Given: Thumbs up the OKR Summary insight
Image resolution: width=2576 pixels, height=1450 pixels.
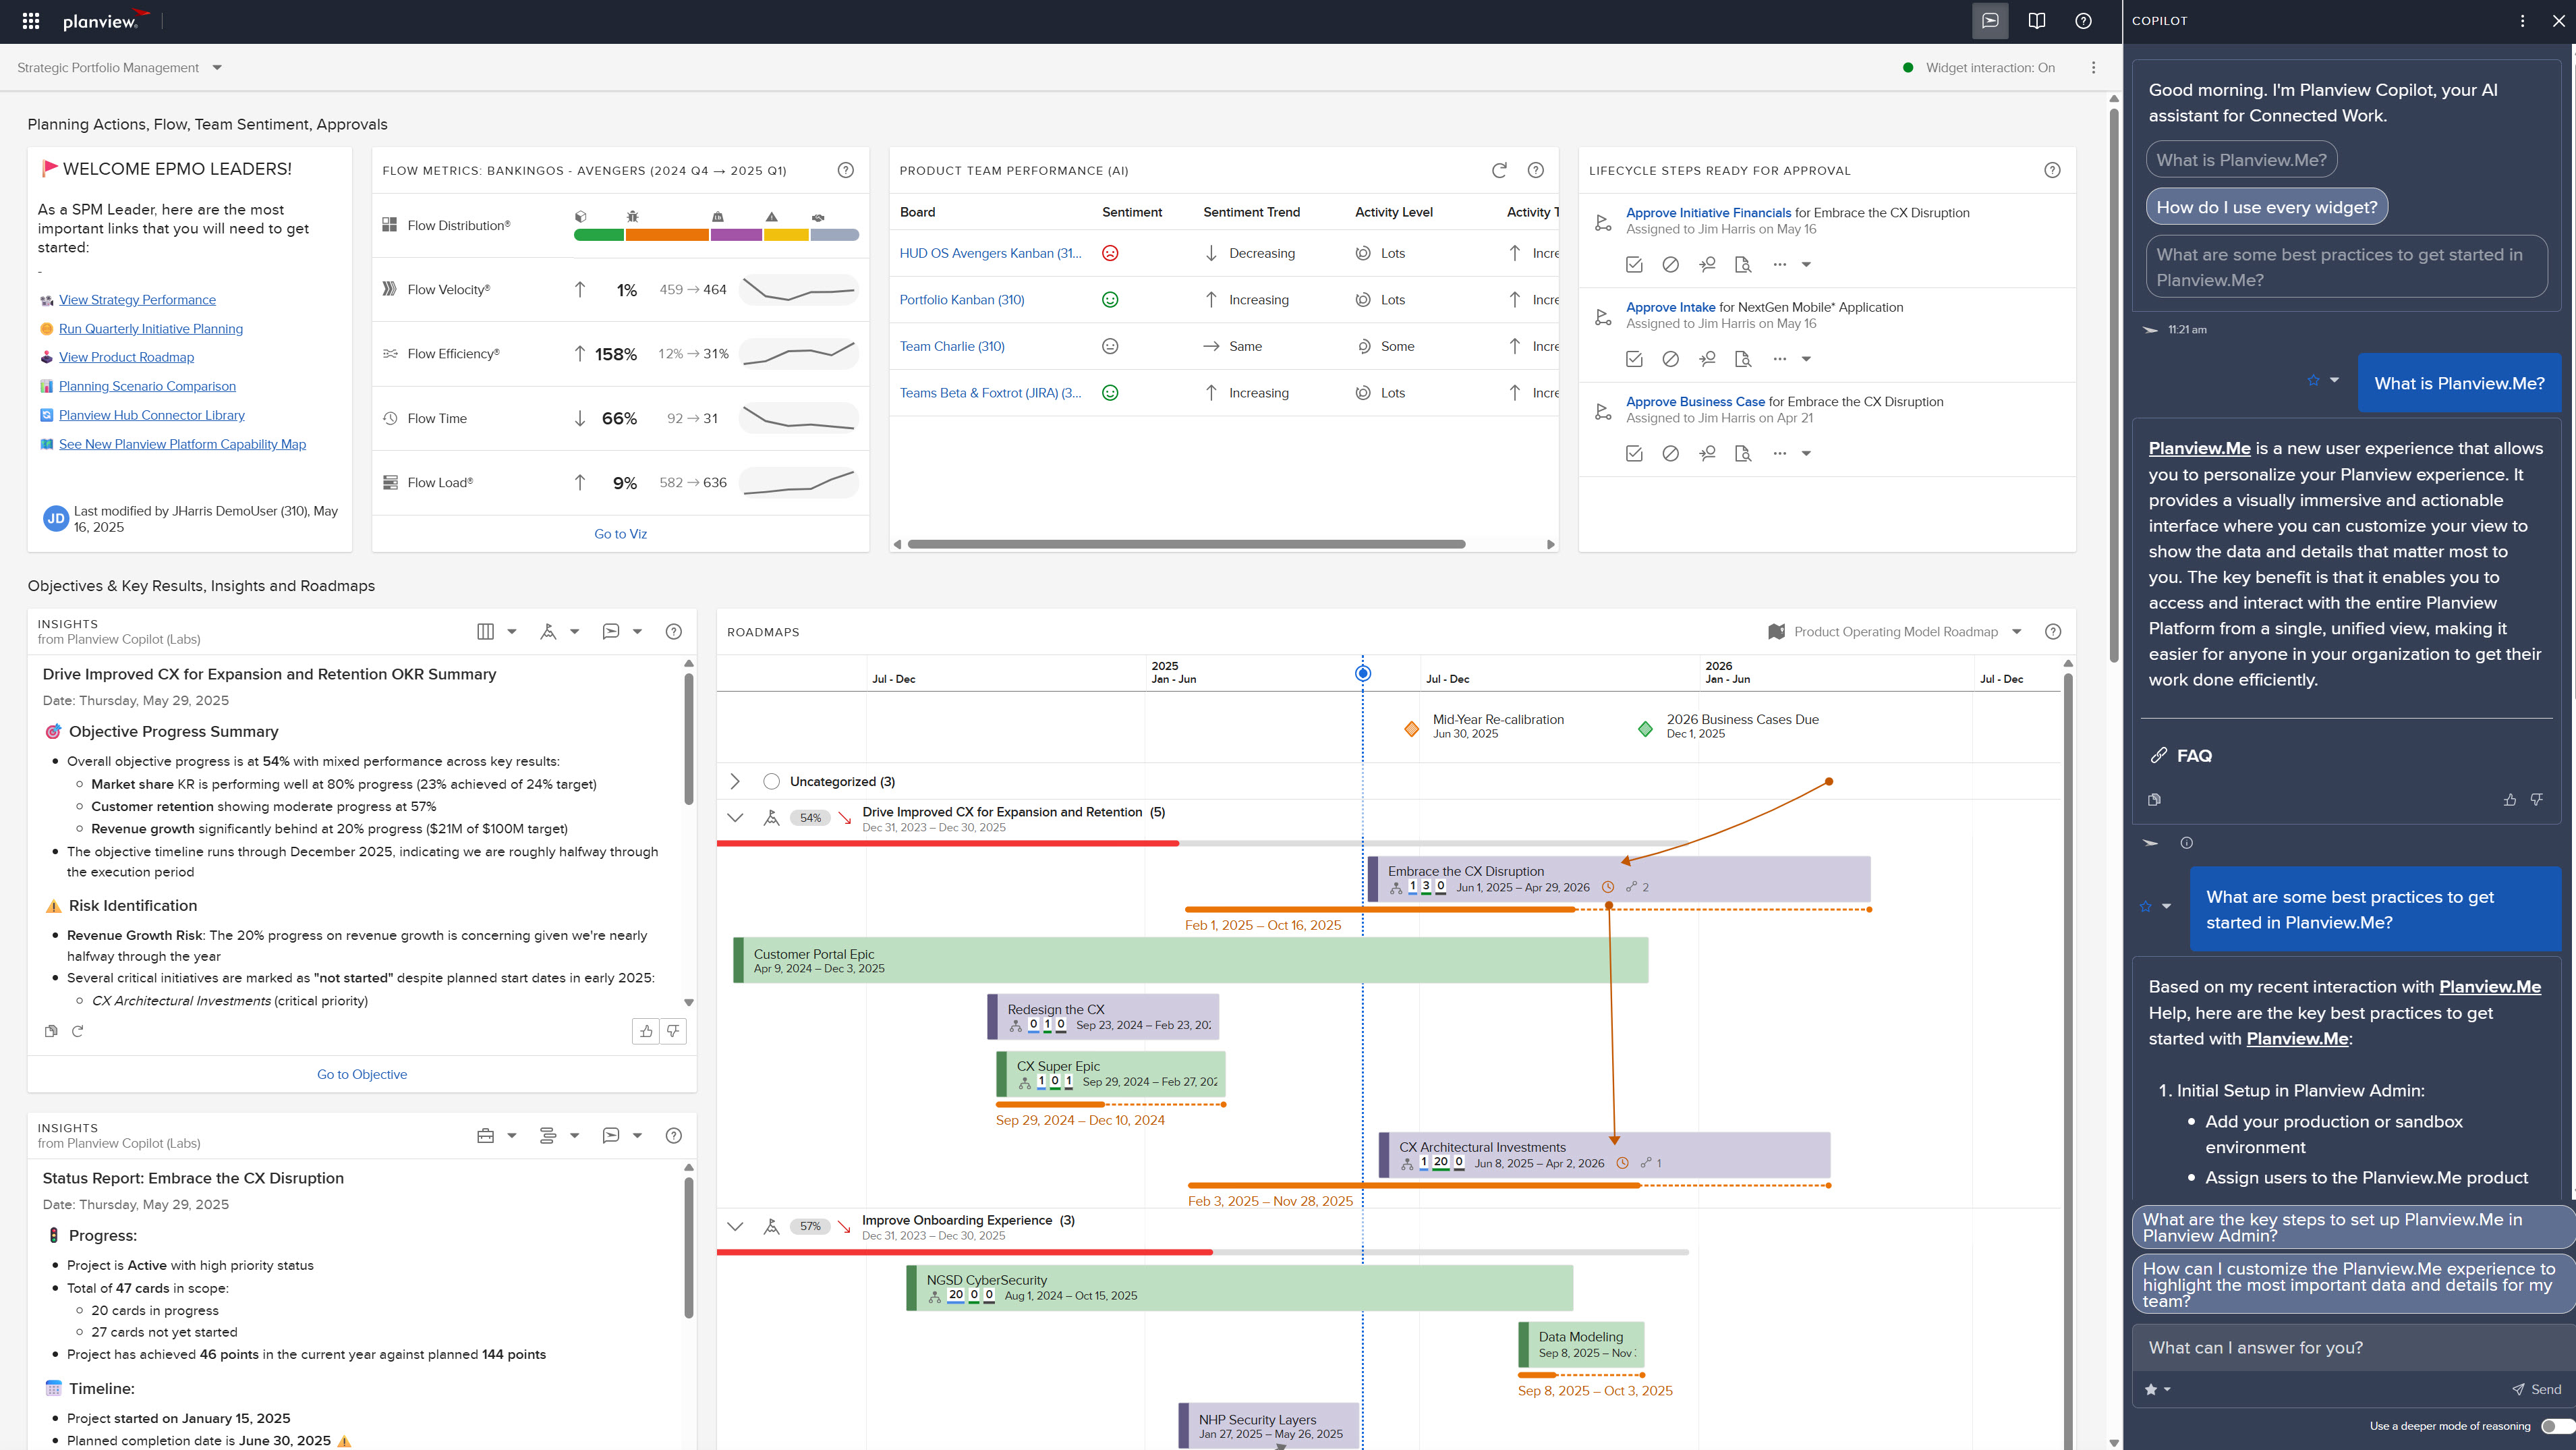Looking at the screenshot, I should (x=646, y=1031).
